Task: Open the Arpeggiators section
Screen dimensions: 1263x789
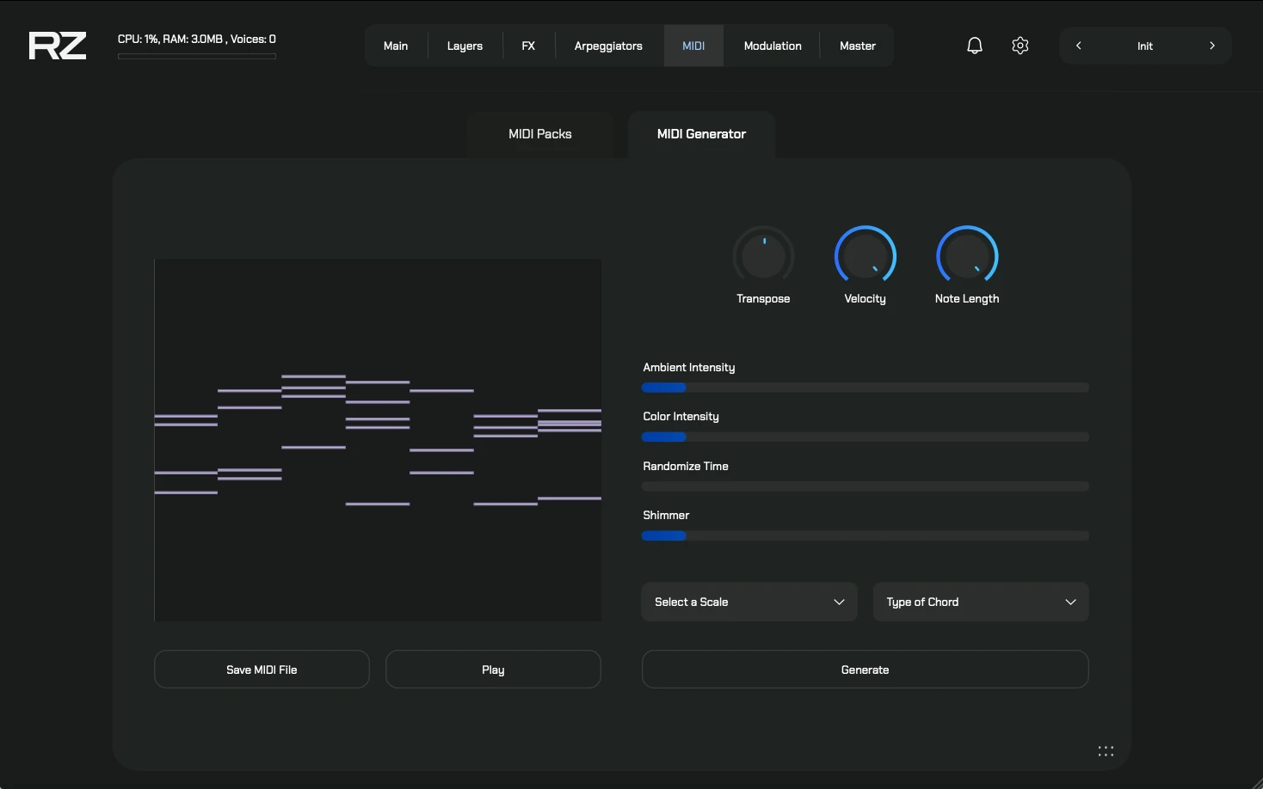Action: 608,46
